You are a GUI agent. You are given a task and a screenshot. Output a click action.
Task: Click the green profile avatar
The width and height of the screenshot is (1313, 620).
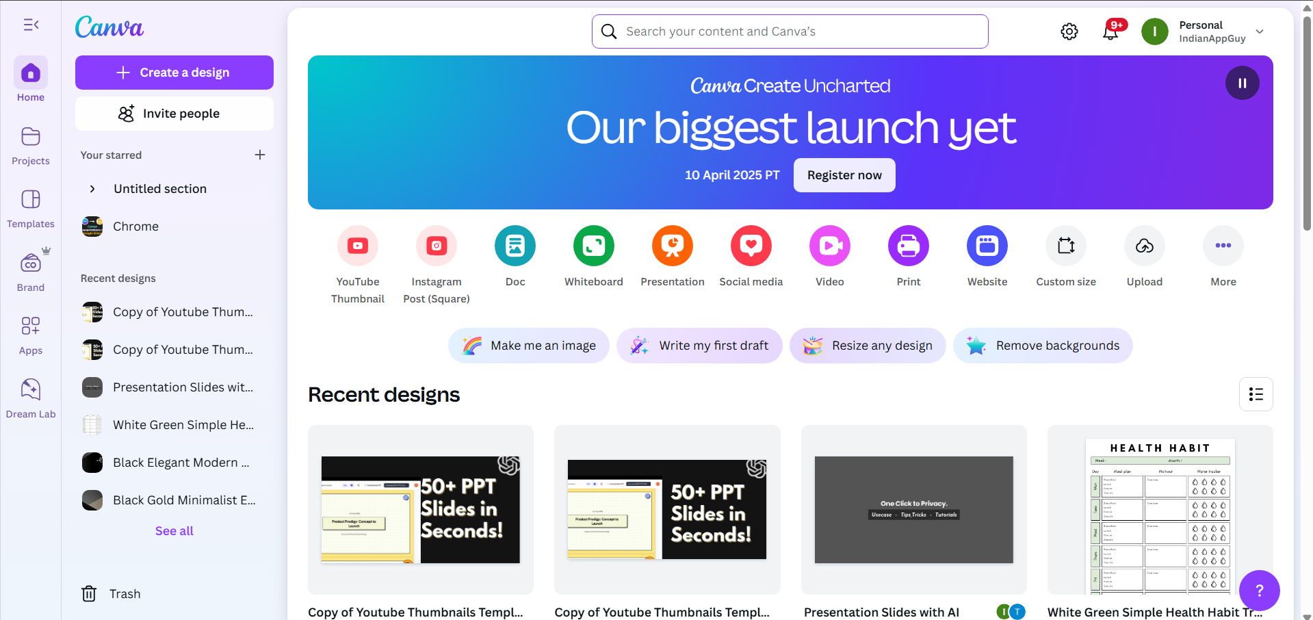(x=1155, y=31)
